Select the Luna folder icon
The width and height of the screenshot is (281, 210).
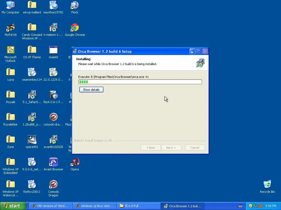point(10,72)
